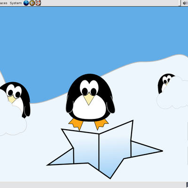Viewport: 188px width, 188px height.
Task: Open the partly visible Places menu
Action: 3,3
